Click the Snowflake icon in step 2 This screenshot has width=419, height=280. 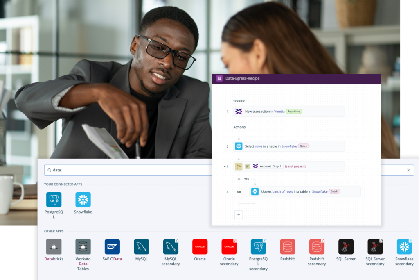click(239, 146)
